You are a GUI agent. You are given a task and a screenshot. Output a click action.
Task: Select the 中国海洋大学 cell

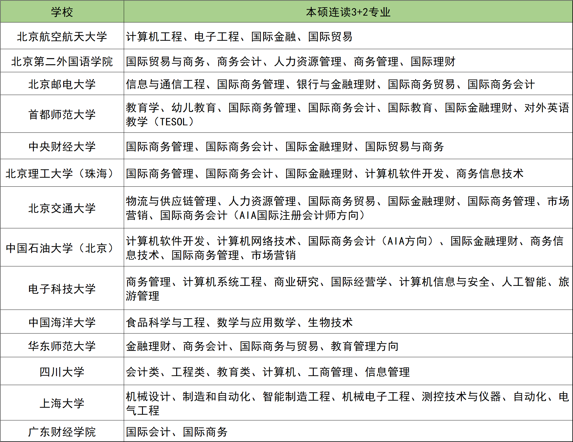click(62, 322)
